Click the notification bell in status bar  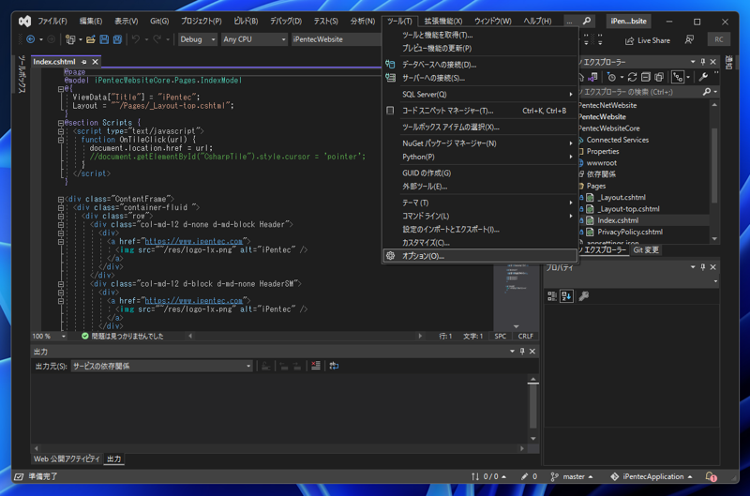click(x=711, y=476)
